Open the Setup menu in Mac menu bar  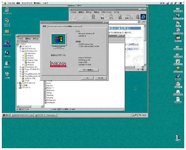[27, 3]
